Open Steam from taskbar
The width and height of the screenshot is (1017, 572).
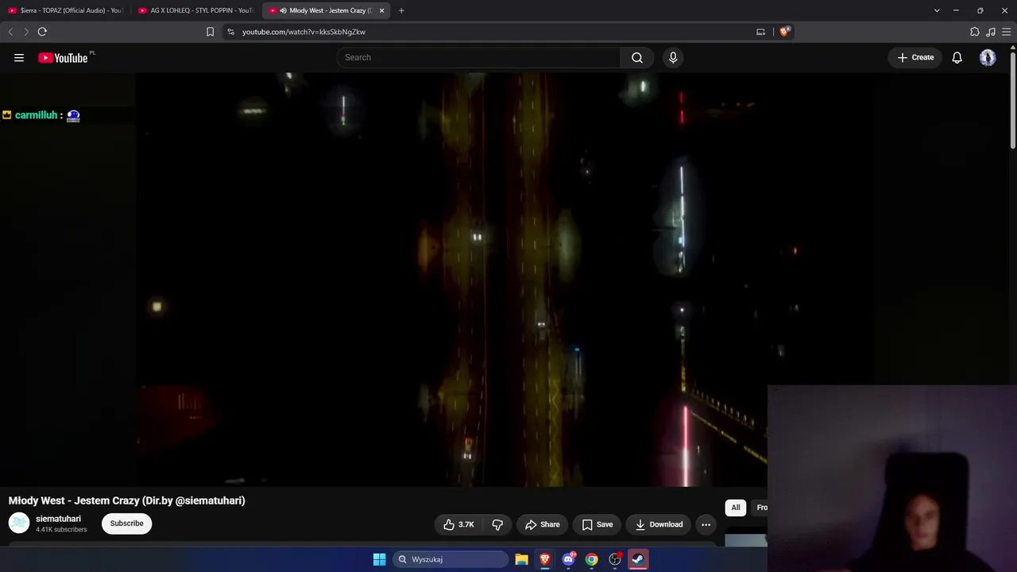(637, 559)
